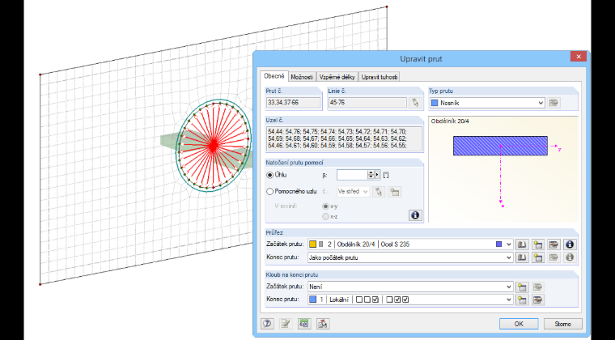Switch to the Možnosti tab
This screenshot has width=615, height=340.
(x=302, y=77)
